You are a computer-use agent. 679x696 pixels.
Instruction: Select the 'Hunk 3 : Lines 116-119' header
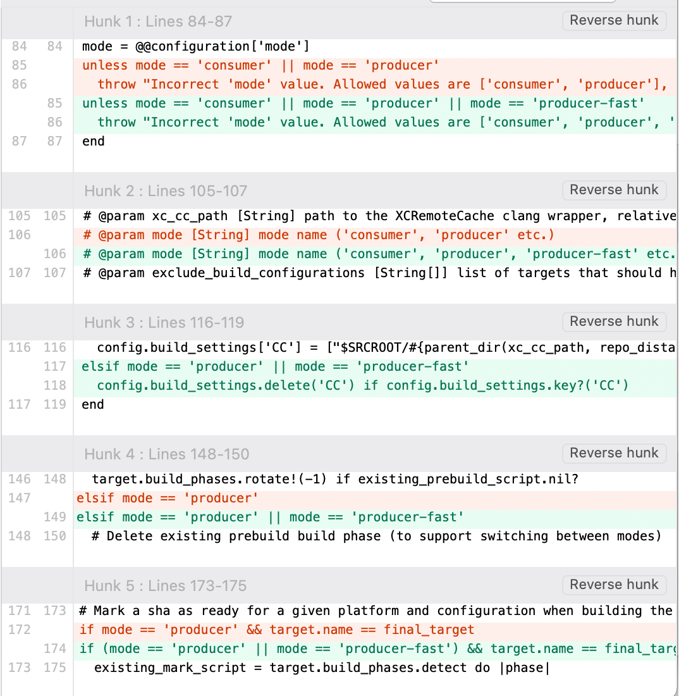[x=164, y=323]
